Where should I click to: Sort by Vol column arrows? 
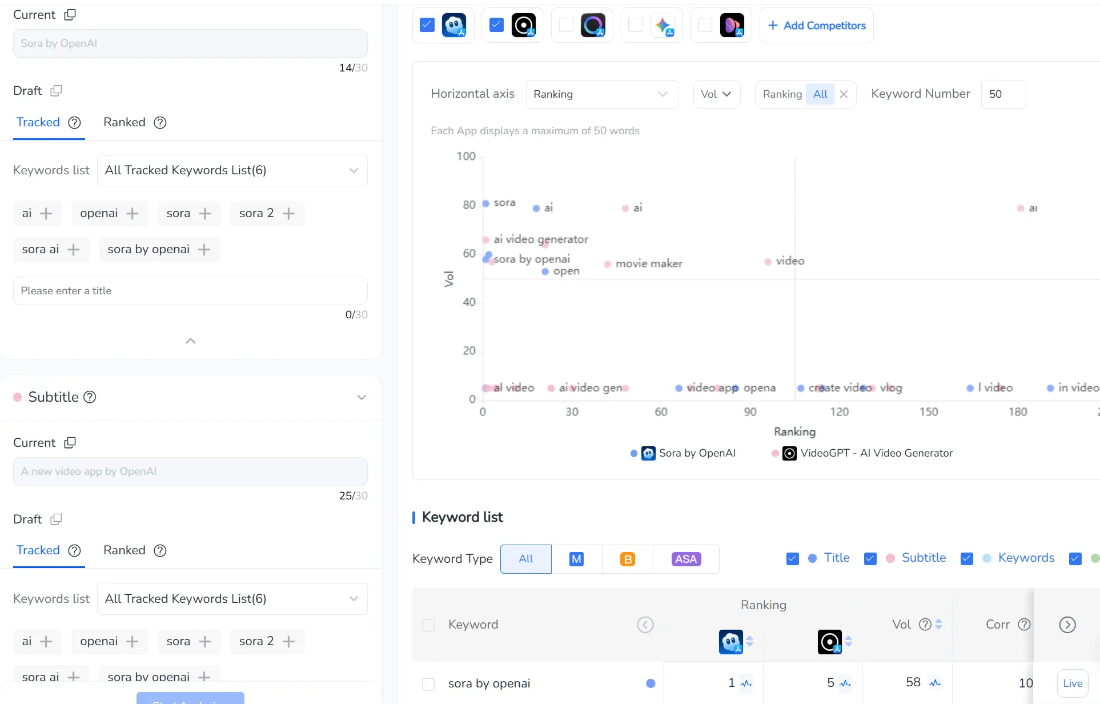click(x=939, y=625)
